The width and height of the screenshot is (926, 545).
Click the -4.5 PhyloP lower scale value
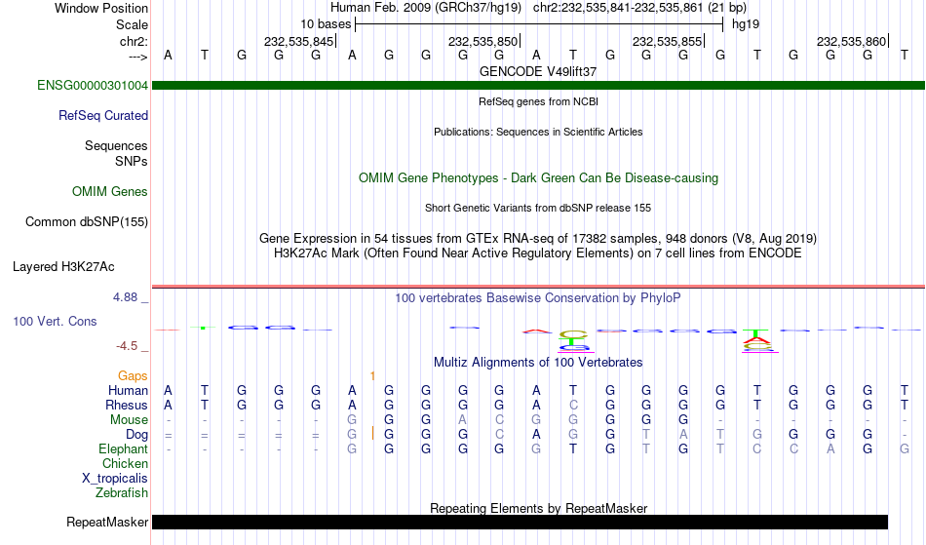[127, 345]
